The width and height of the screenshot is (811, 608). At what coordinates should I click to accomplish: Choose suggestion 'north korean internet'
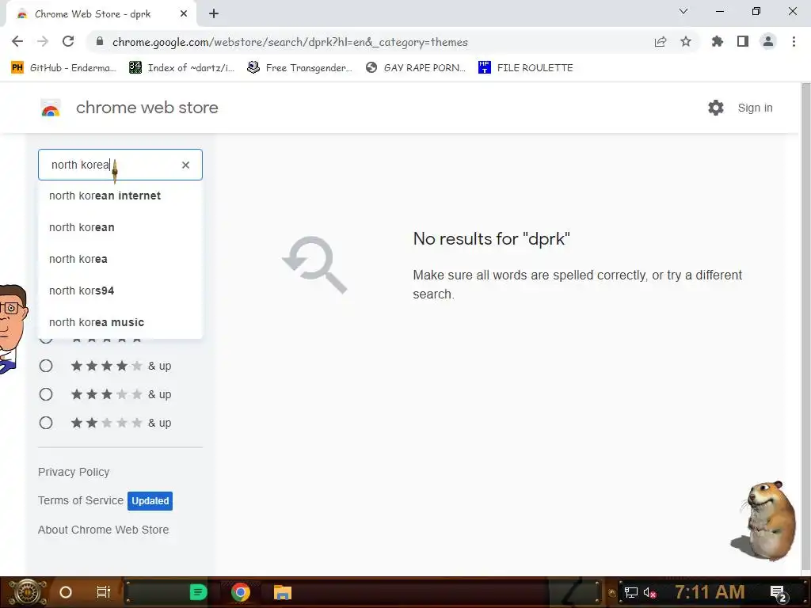click(x=120, y=196)
